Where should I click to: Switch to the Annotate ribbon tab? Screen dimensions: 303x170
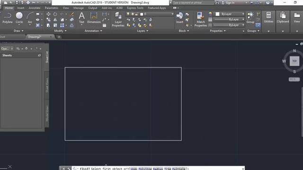pyautogui.click(x=35, y=8)
